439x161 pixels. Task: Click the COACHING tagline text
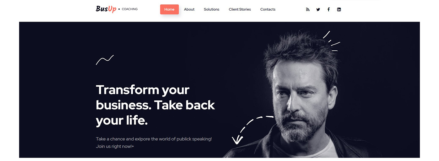tap(130, 9)
